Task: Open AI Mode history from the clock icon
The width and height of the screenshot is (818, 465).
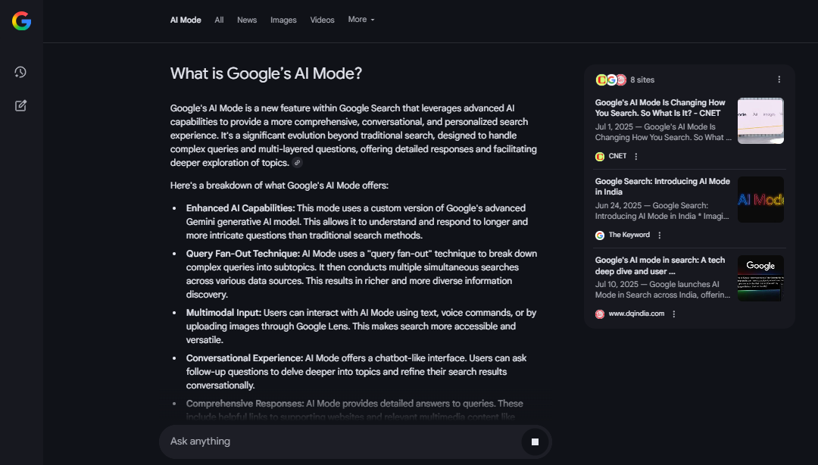Action: click(x=20, y=72)
